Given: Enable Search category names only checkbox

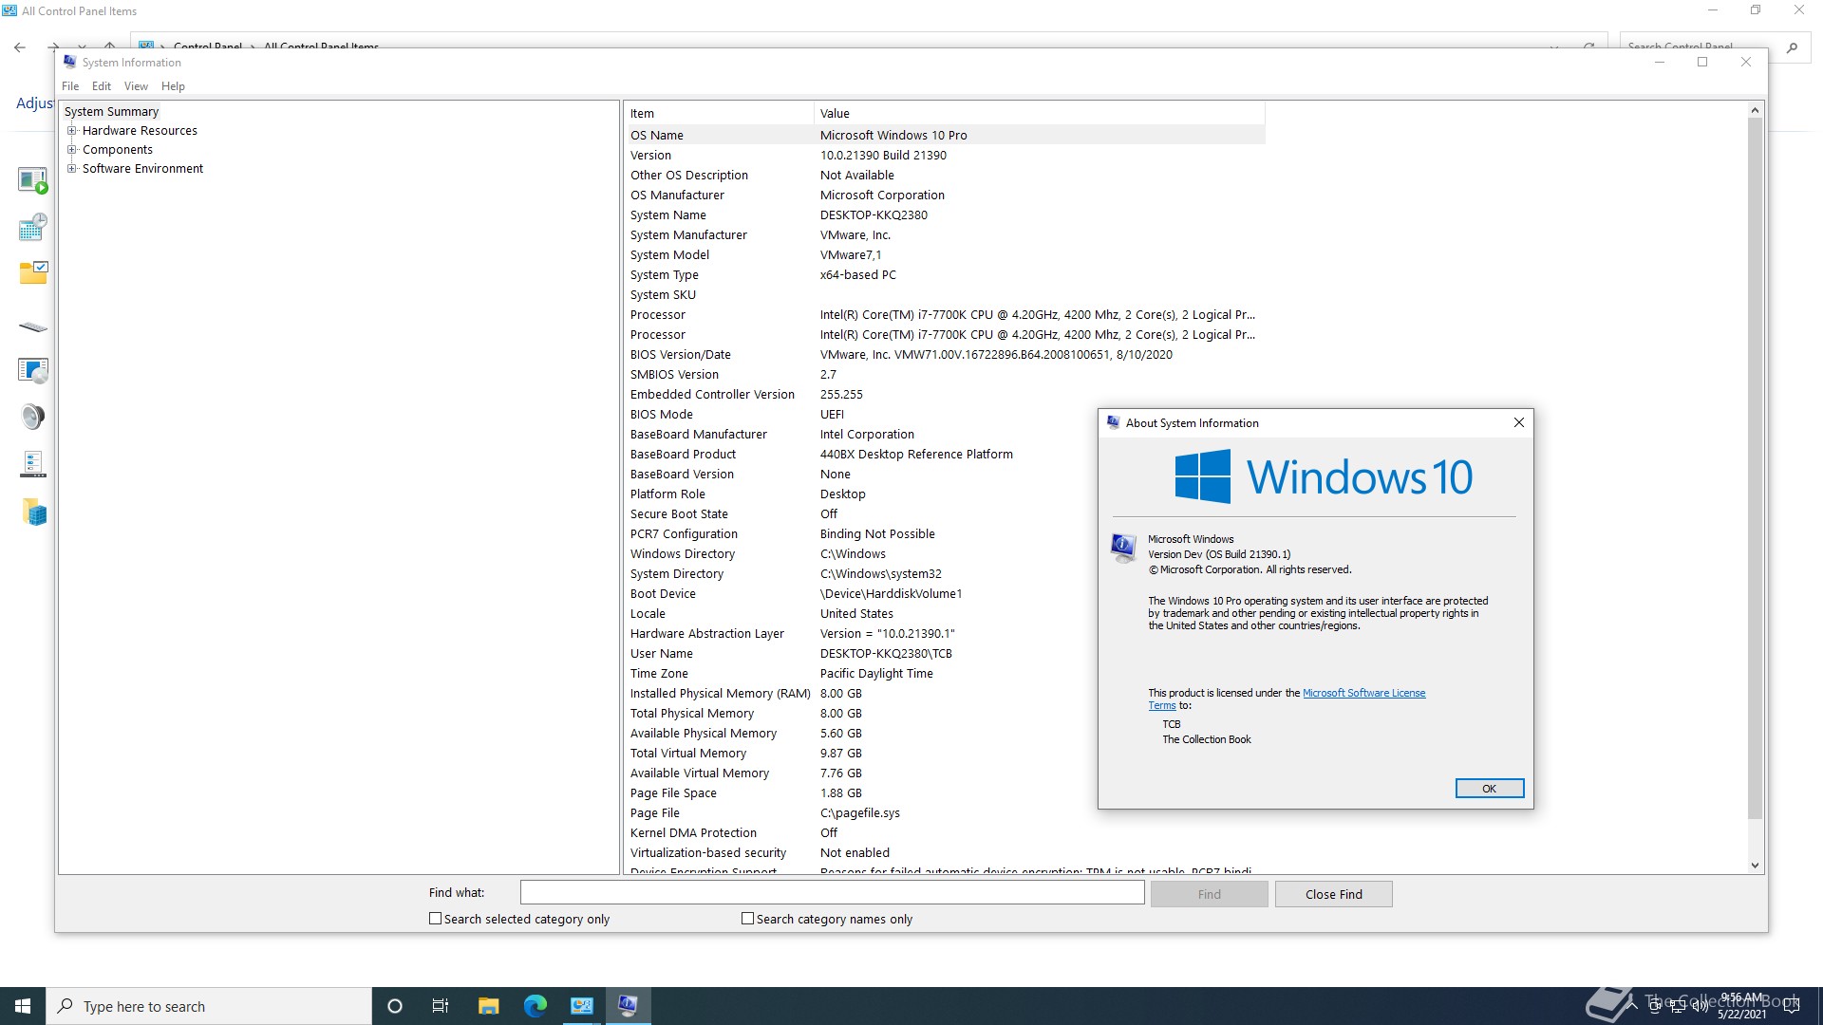Looking at the screenshot, I should (748, 919).
